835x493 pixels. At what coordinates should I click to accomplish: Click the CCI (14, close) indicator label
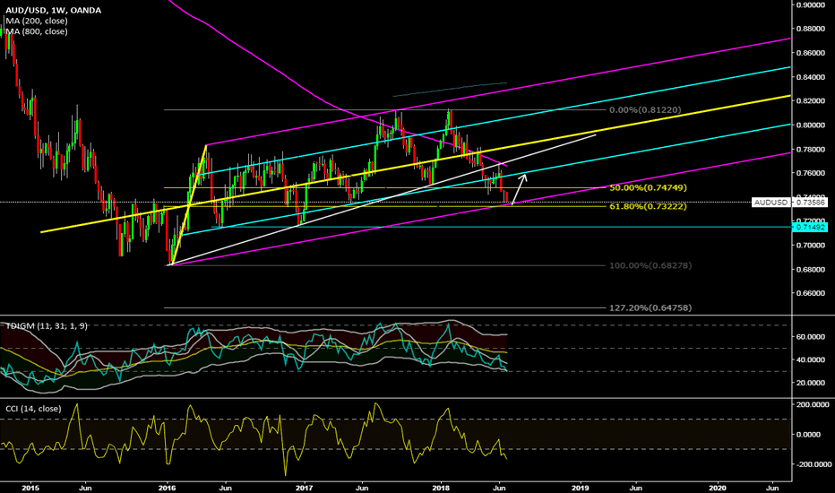click(x=33, y=409)
